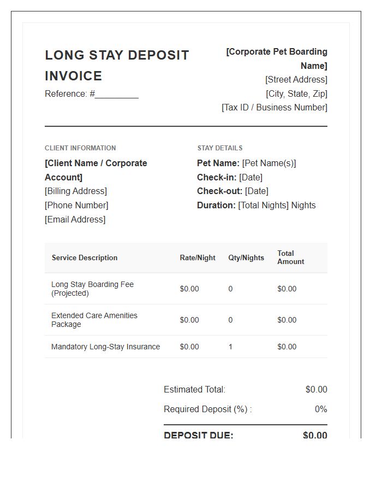Click the 'Service Description' column header
The image size is (382, 492).
(85, 257)
